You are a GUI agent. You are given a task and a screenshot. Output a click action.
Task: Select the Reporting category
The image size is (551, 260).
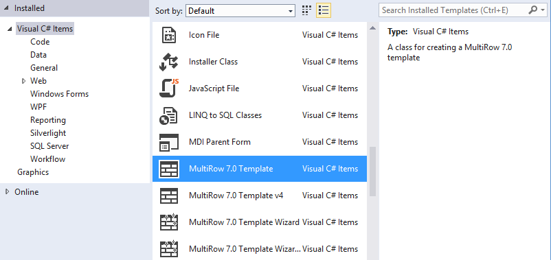[x=48, y=120]
